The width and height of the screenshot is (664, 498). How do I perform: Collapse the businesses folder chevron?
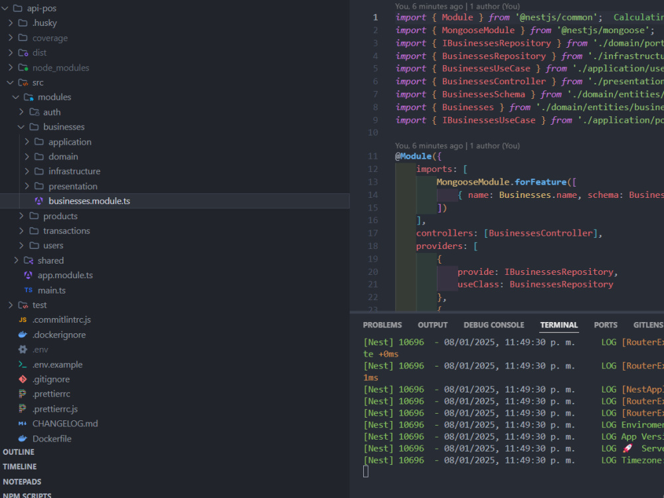click(21, 127)
